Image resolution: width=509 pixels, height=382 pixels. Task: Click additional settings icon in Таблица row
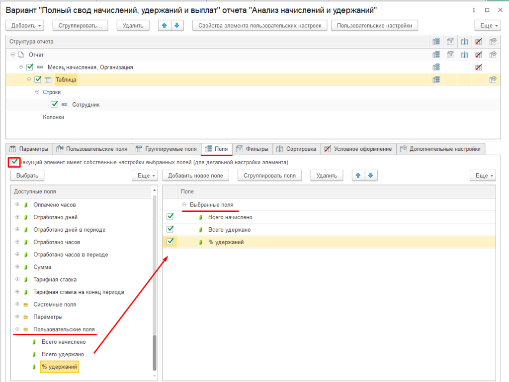[493, 79]
